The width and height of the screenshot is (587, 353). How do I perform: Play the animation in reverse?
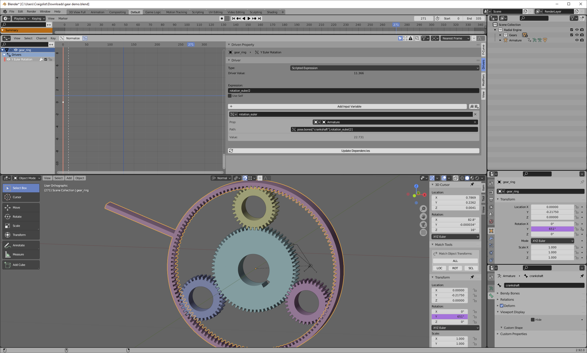coord(244,18)
